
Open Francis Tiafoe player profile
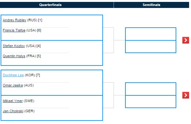point(14,30)
